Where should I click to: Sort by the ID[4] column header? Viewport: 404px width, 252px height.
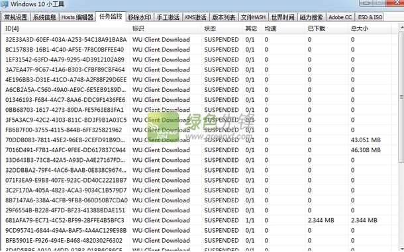(x=66, y=28)
